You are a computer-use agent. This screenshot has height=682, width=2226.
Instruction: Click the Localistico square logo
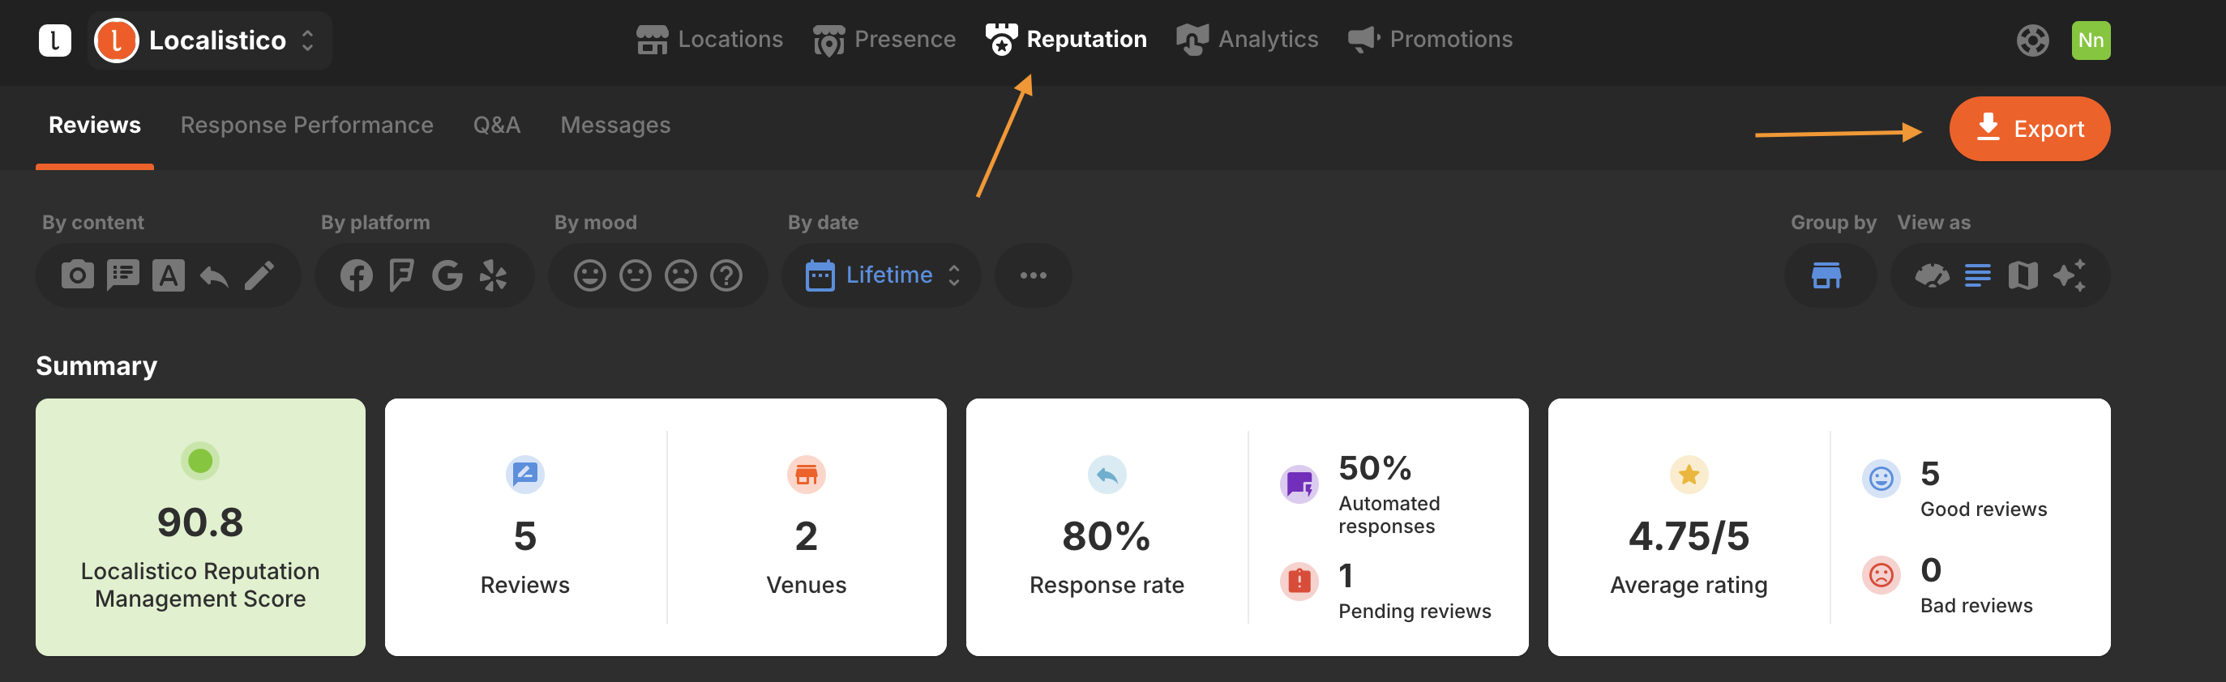(x=54, y=40)
